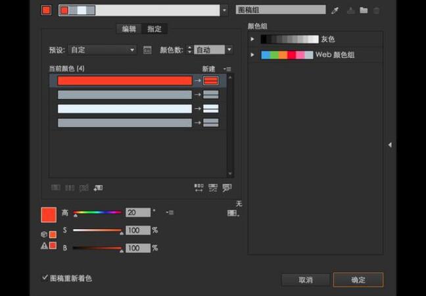Click the S value field showing 100
This screenshot has height=296, width=426.
(x=138, y=230)
